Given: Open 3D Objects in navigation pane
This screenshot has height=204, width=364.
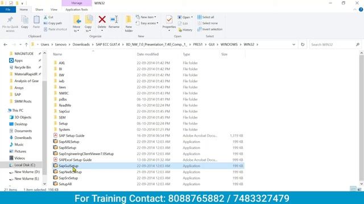Looking at the screenshot, I should pyautogui.click(x=23, y=117).
